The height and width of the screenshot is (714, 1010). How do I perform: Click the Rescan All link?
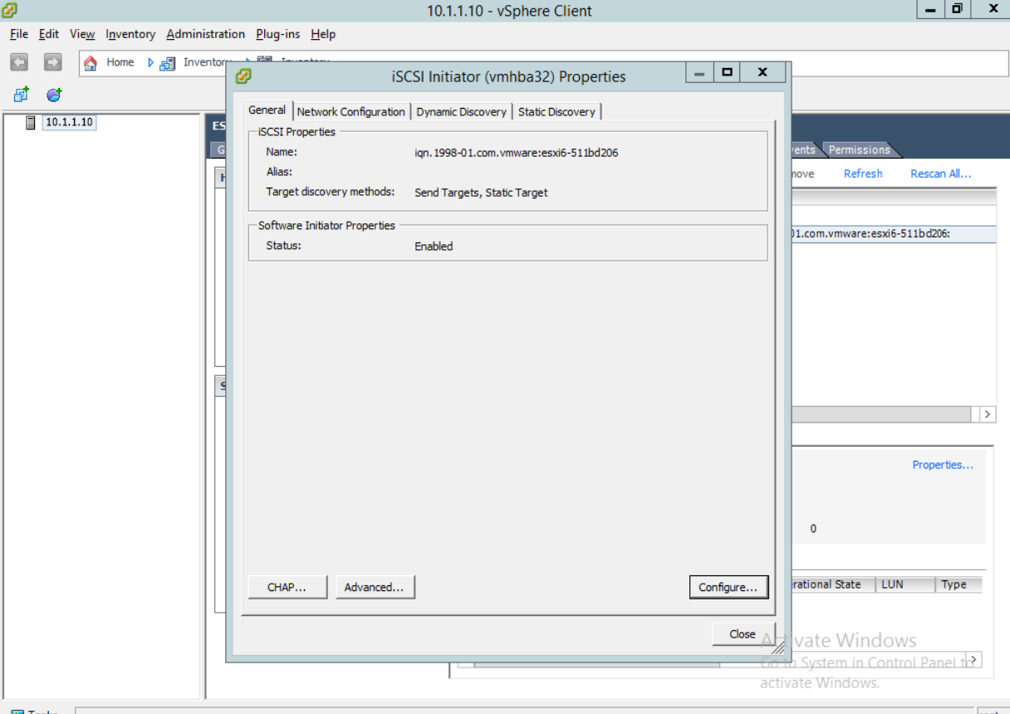[940, 174]
